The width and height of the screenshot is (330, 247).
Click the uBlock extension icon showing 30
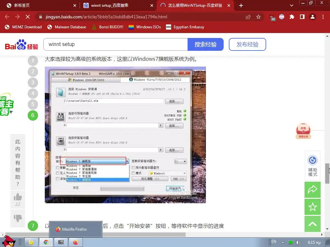(x=272, y=17)
